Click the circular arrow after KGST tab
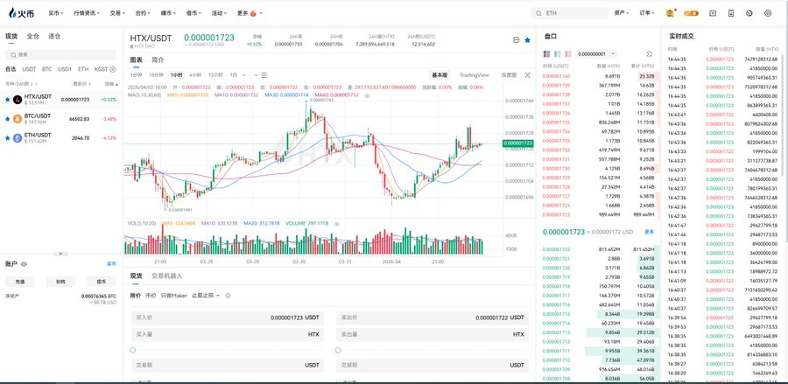Image resolution: width=788 pixels, height=384 pixels. [x=113, y=69]
